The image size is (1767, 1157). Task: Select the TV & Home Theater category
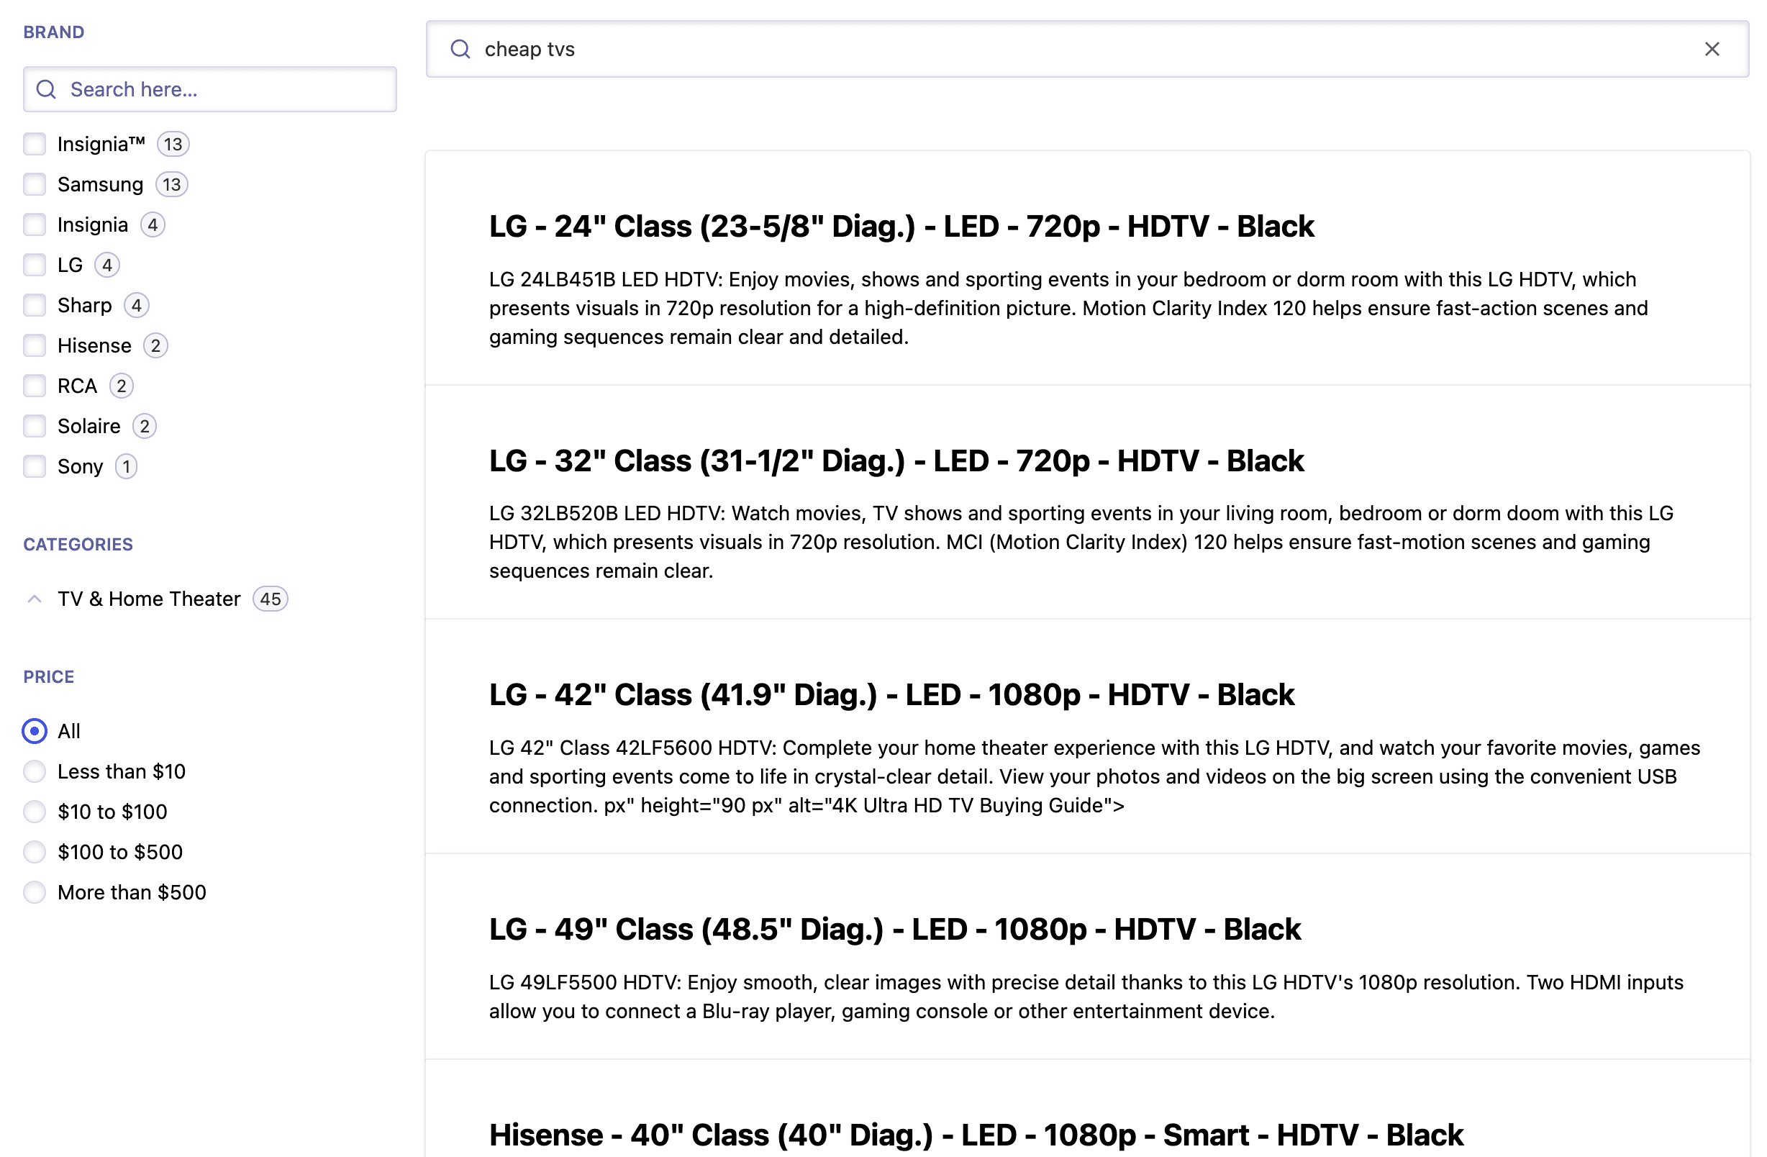point(148,599)
